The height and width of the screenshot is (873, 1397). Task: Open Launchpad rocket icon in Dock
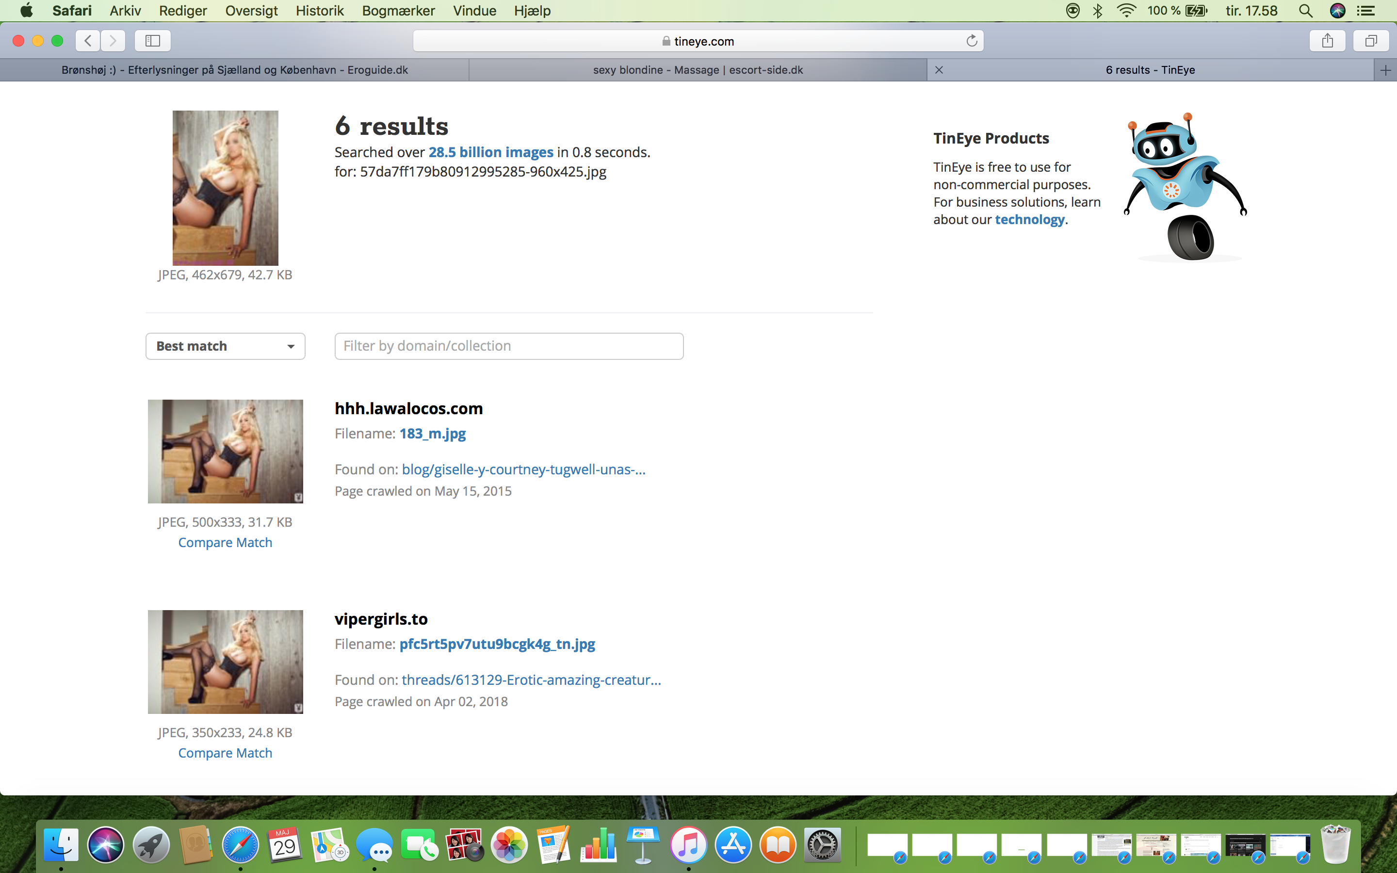(x=151, y=845)
